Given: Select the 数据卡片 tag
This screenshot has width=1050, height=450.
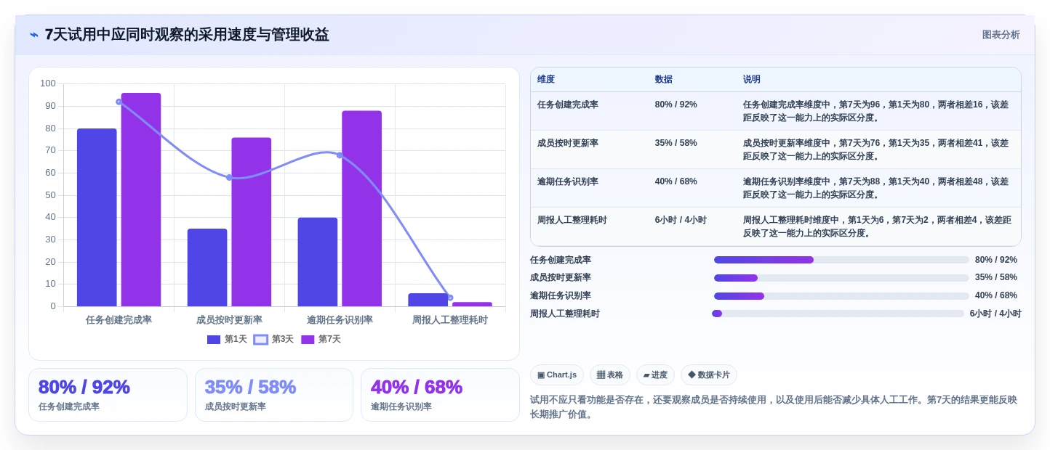Looking at the screenshot, I should point(709,375).
